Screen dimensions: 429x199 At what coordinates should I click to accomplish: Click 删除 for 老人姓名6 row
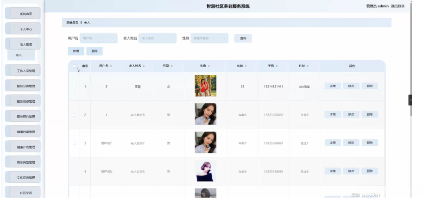coord(370,171)
